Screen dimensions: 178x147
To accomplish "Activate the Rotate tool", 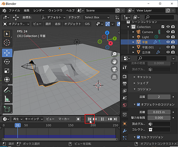I will 7,62.
